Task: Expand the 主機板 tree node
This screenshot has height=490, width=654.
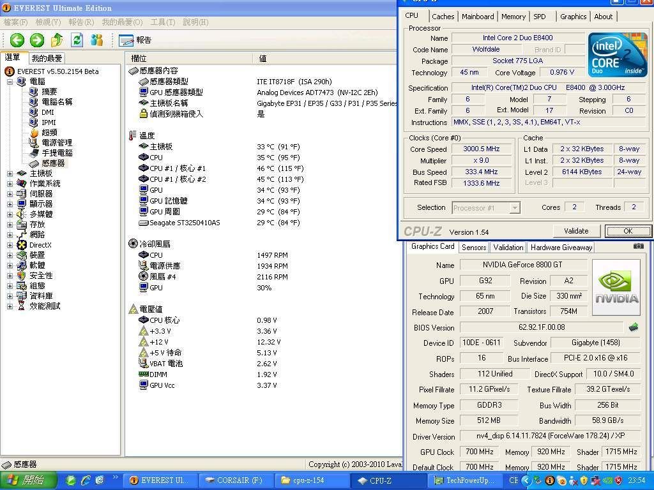Action: click(10, 174)
